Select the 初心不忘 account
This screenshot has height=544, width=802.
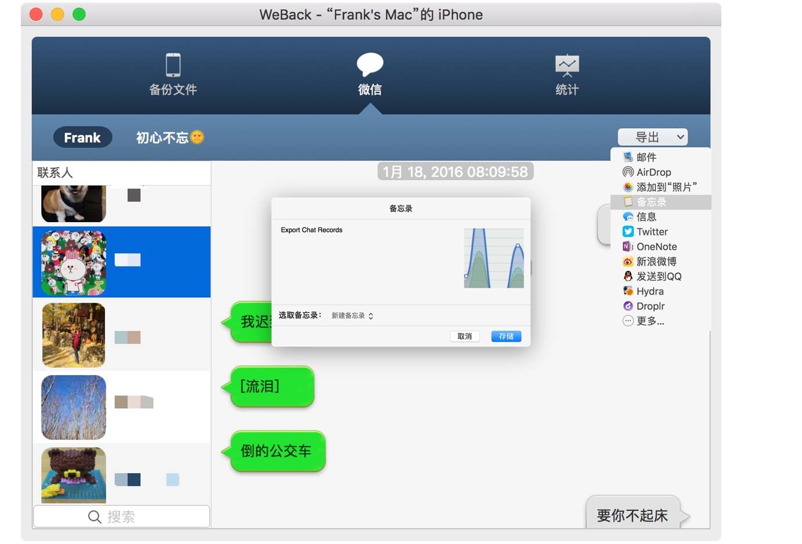[169, 137]
